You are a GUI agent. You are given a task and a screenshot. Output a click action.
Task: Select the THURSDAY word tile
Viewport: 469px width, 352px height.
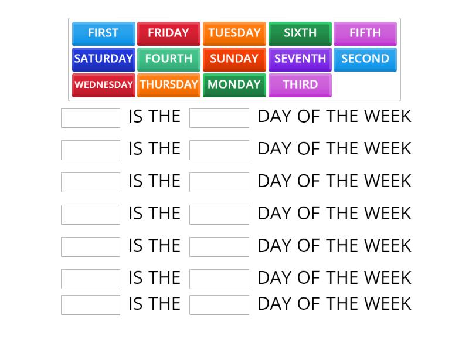click(x=169, y=85)
